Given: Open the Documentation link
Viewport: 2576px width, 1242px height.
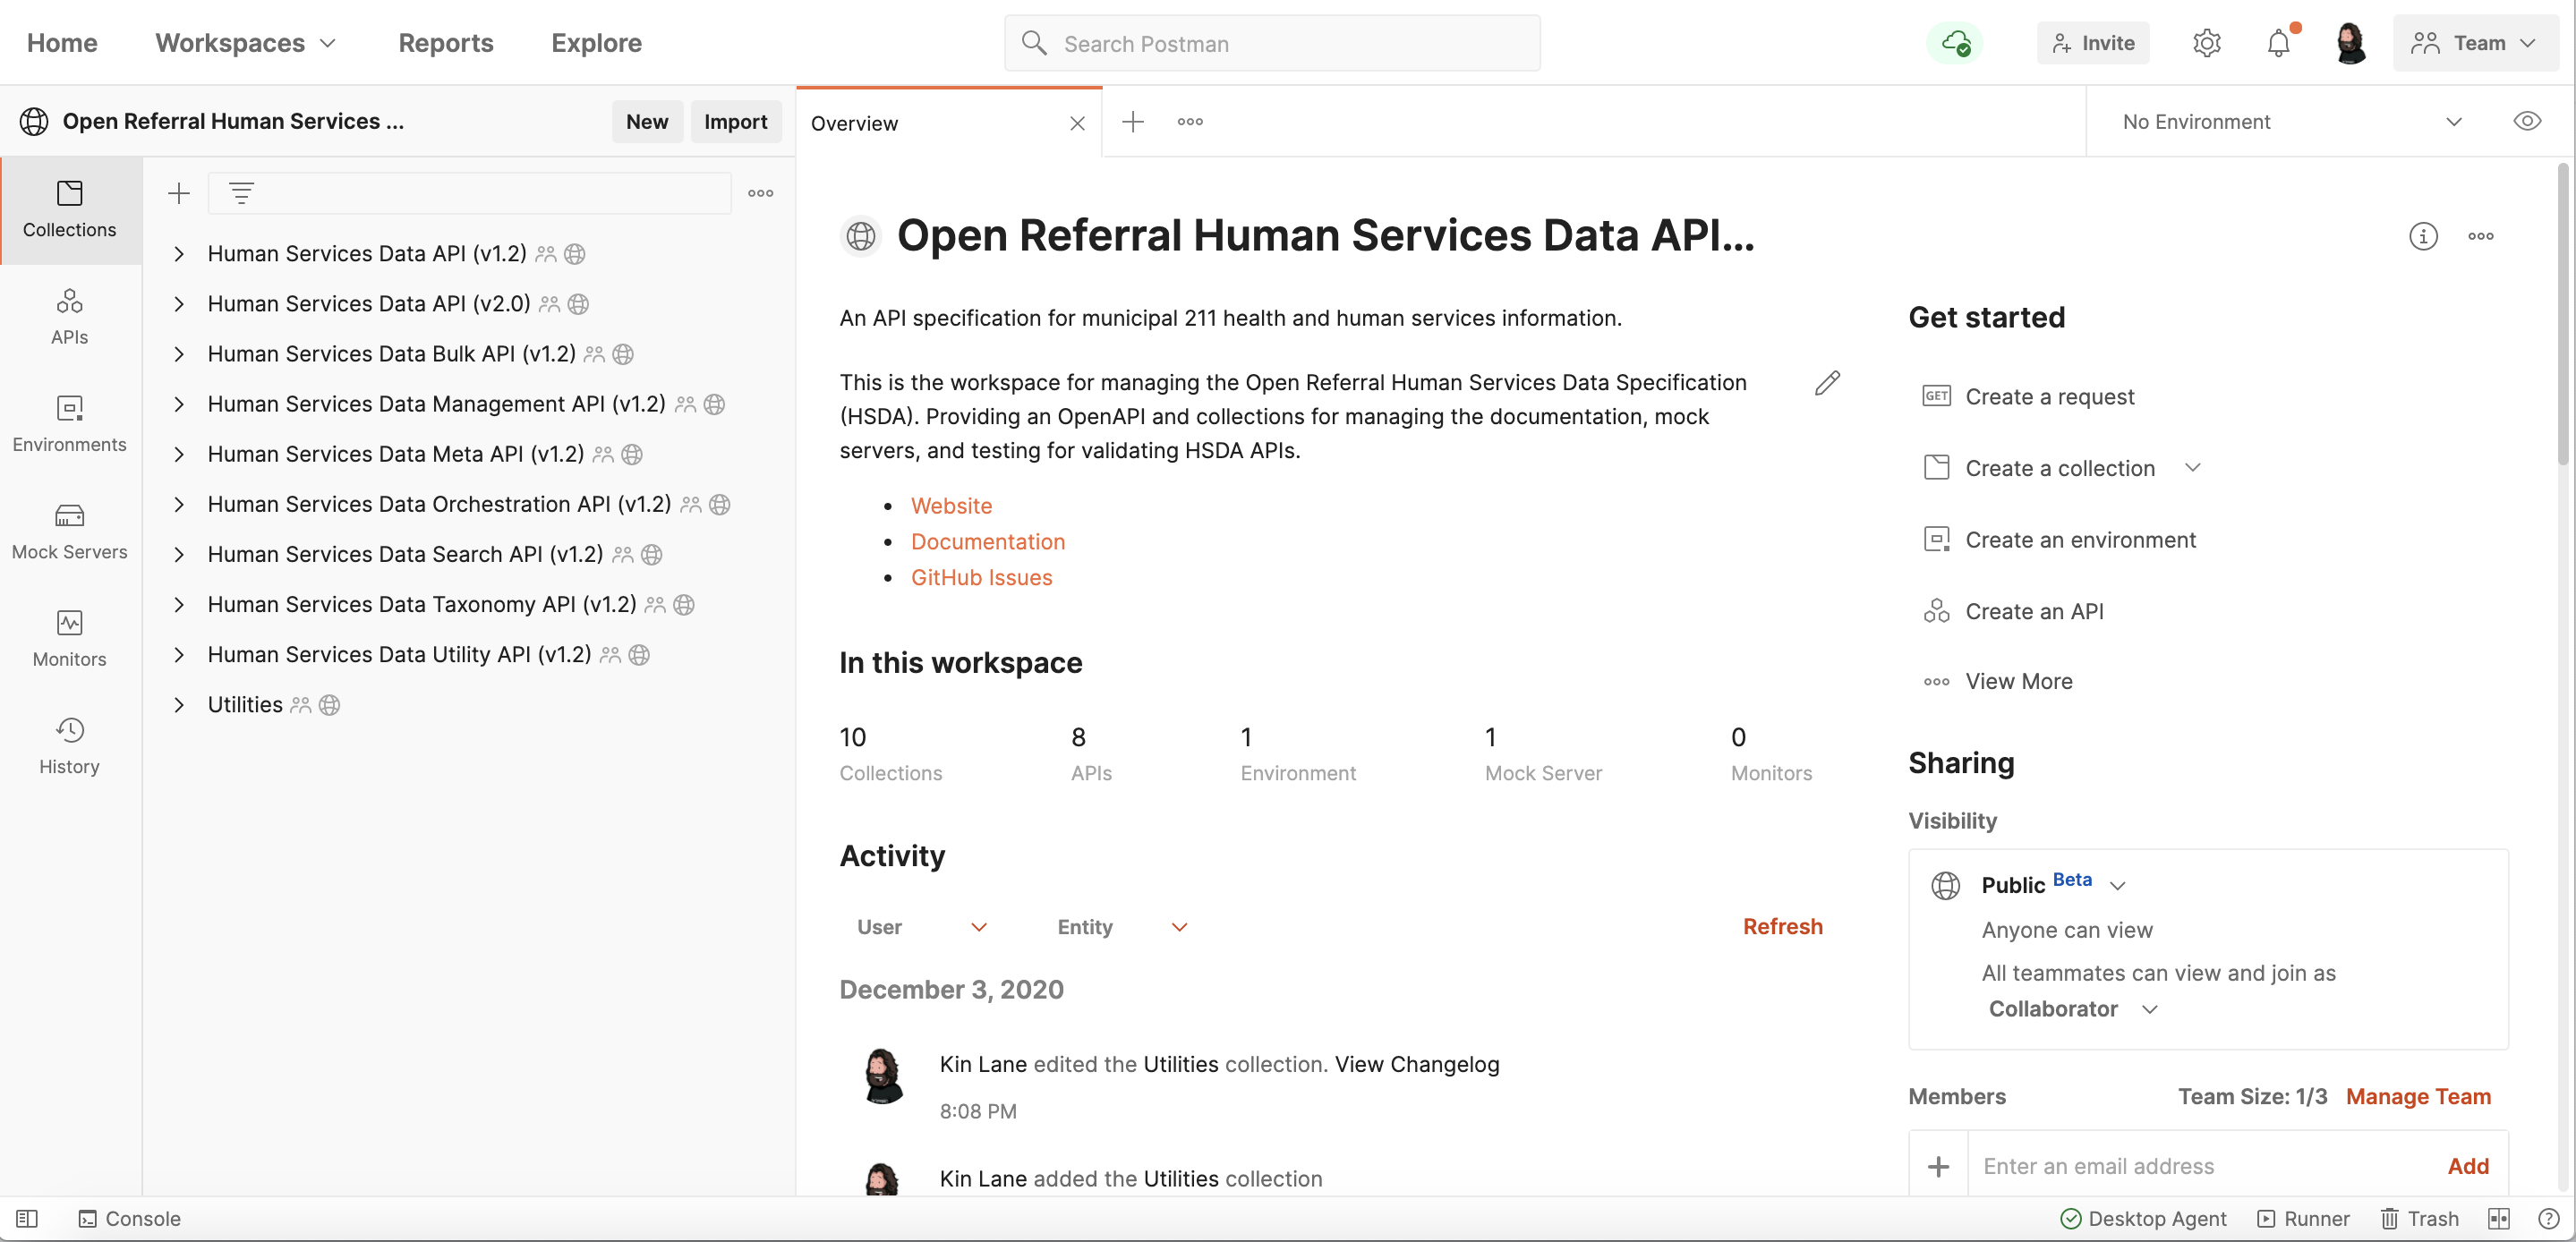Looking at the screenshot, I should (x=987, y=542).
